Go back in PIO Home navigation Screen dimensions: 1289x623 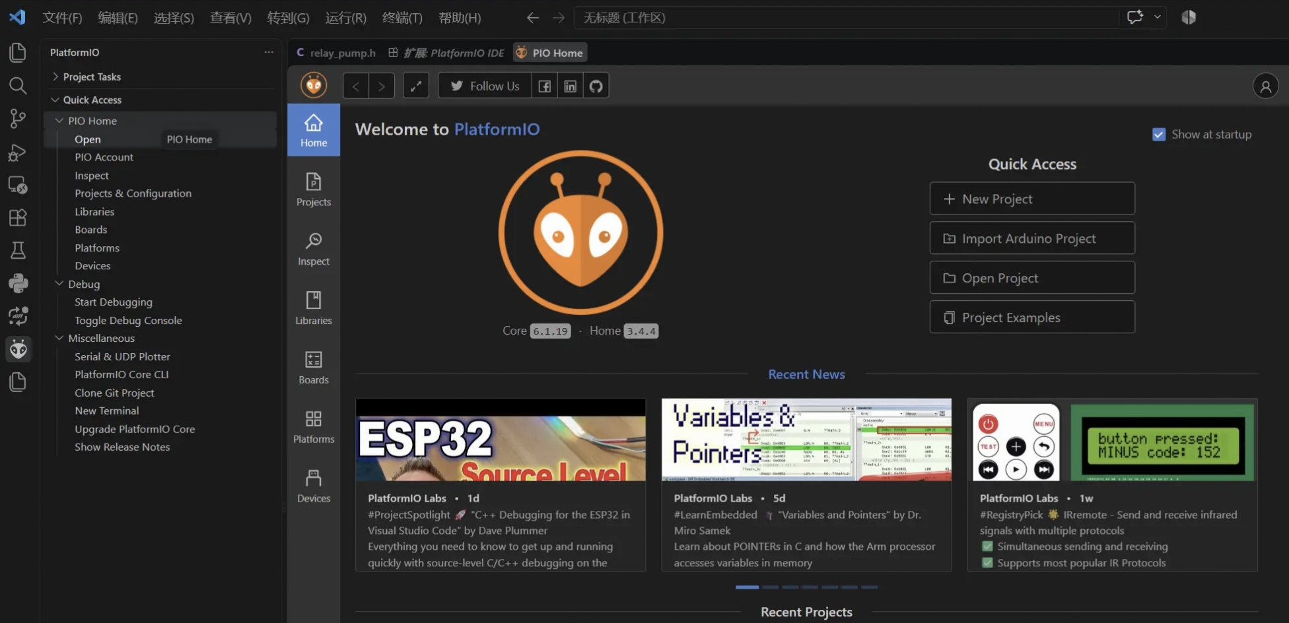[356, 86]
